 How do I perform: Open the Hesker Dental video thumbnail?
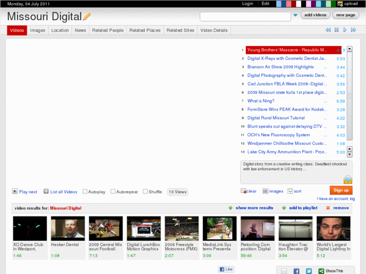pos(68,228)
